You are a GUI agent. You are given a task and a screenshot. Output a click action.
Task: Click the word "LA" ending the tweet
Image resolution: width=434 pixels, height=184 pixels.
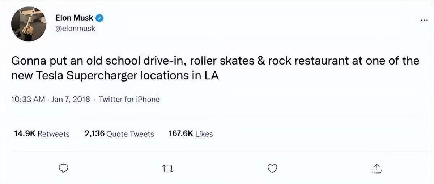[x=213, y=77]
